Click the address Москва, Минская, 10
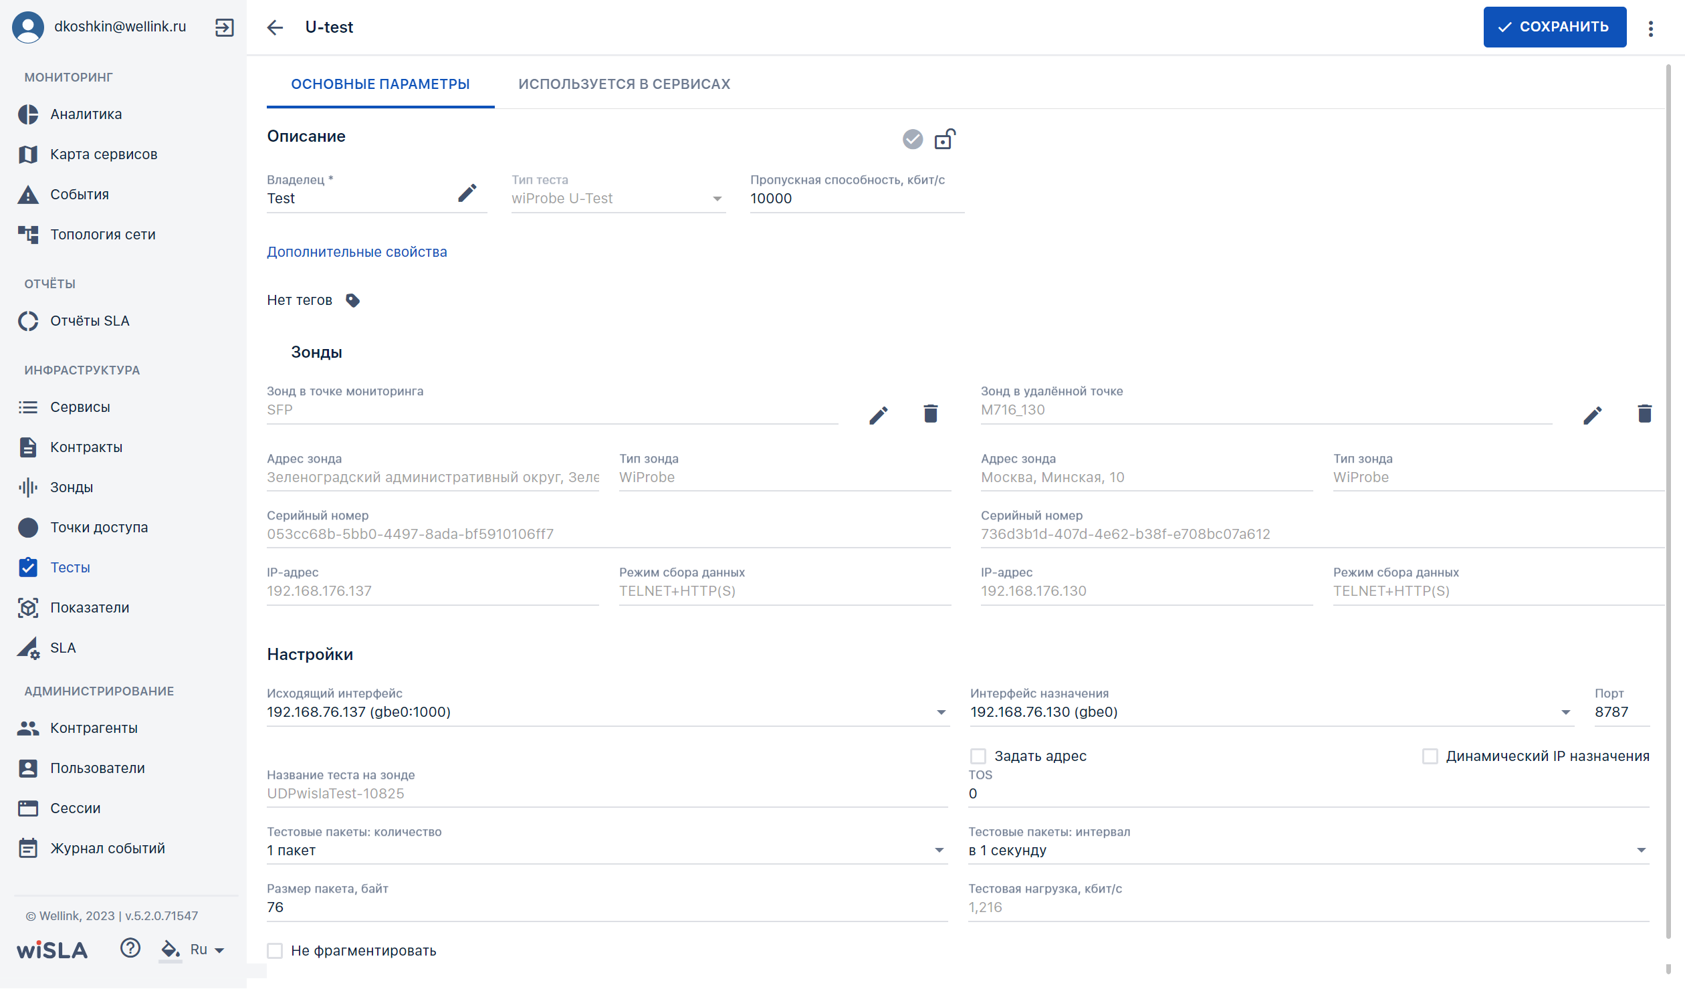Viewport: 1685px width, 989px height. point(1052,477)
